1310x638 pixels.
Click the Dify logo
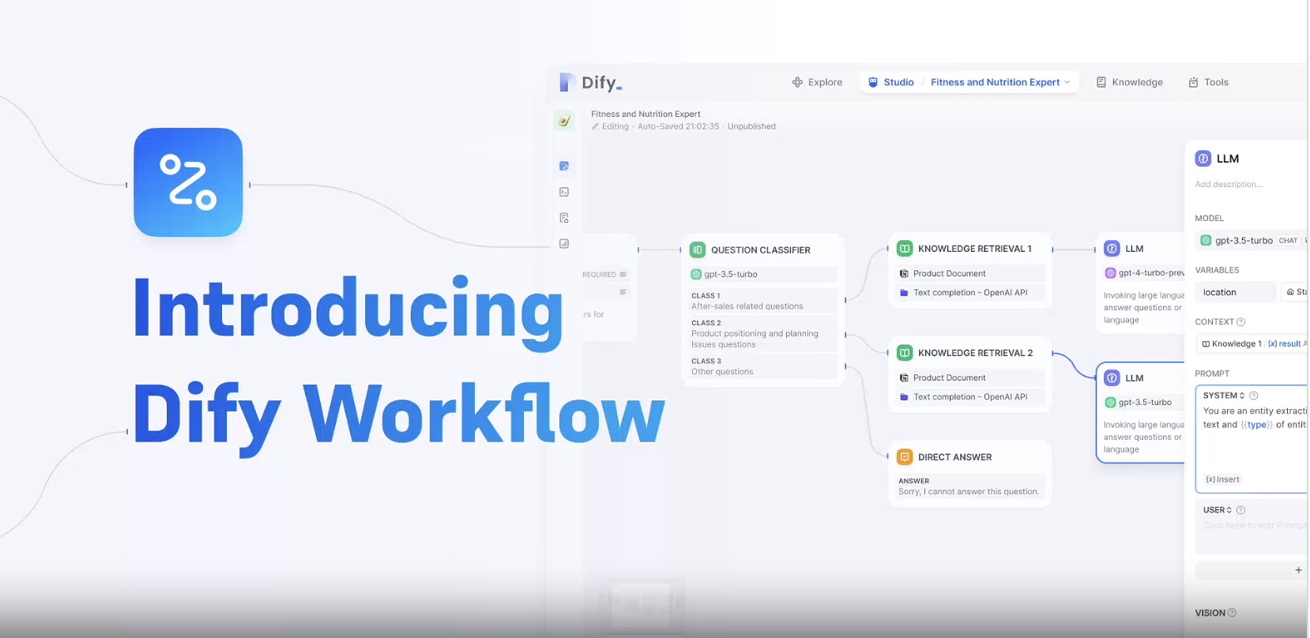pos(590,82)
